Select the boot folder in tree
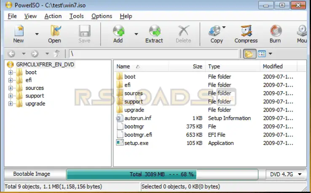Image resolution: width=311 pixels, height=193 pixels. coord(31,72)
